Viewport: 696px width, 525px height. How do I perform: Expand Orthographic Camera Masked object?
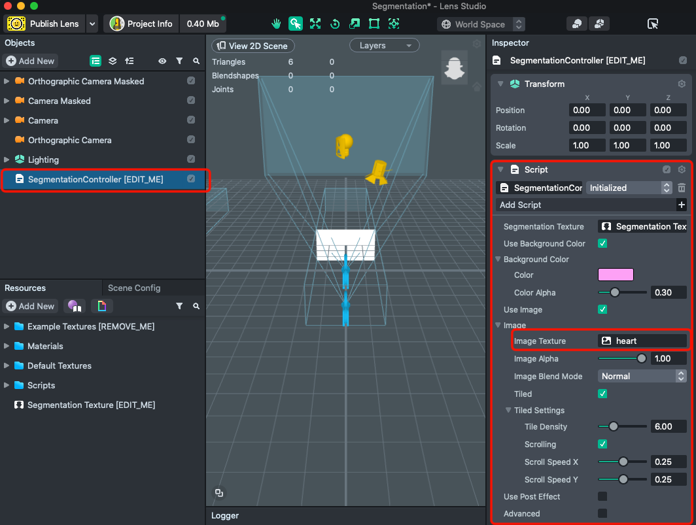[x=7, y=81]
